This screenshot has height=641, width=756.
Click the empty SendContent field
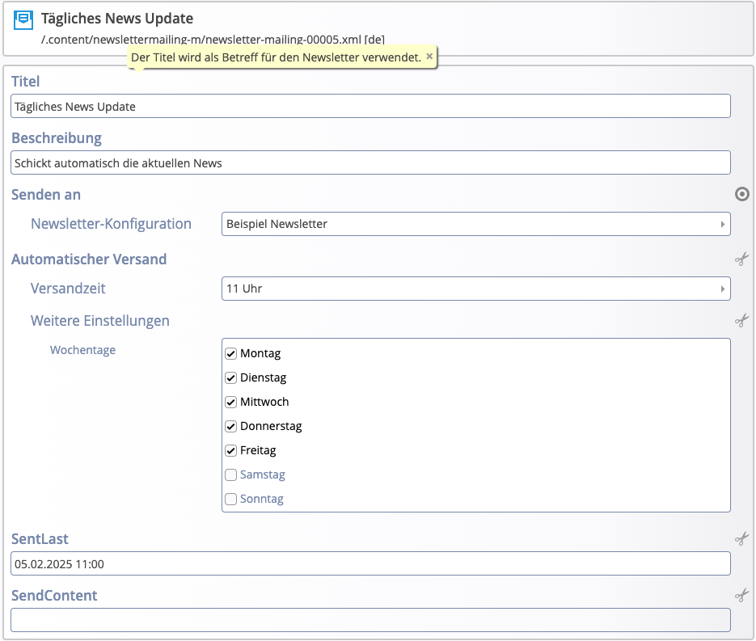[x=370, y=620]
